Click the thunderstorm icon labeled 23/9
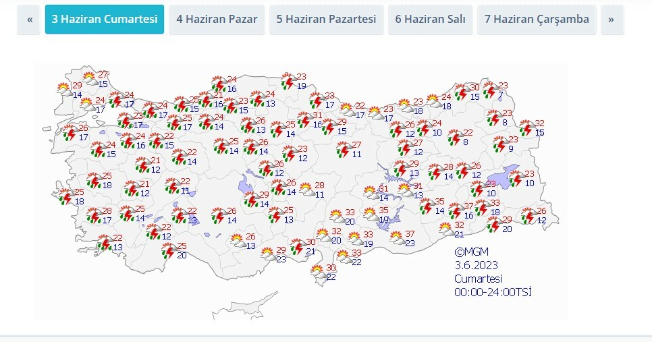Image resolution: width=652 pixels, height=342 pixels. (x=500, y=144)
